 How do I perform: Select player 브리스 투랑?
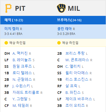click(75, 53)
